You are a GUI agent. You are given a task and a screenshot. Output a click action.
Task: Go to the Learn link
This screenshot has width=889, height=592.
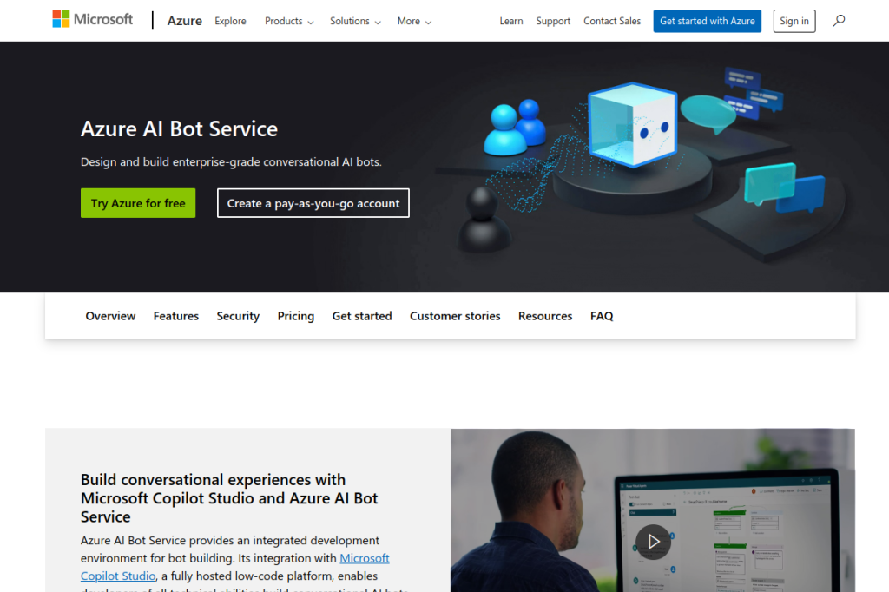pos(510,21)
